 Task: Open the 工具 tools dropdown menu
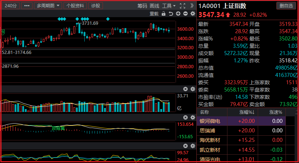tap(169, 6)
